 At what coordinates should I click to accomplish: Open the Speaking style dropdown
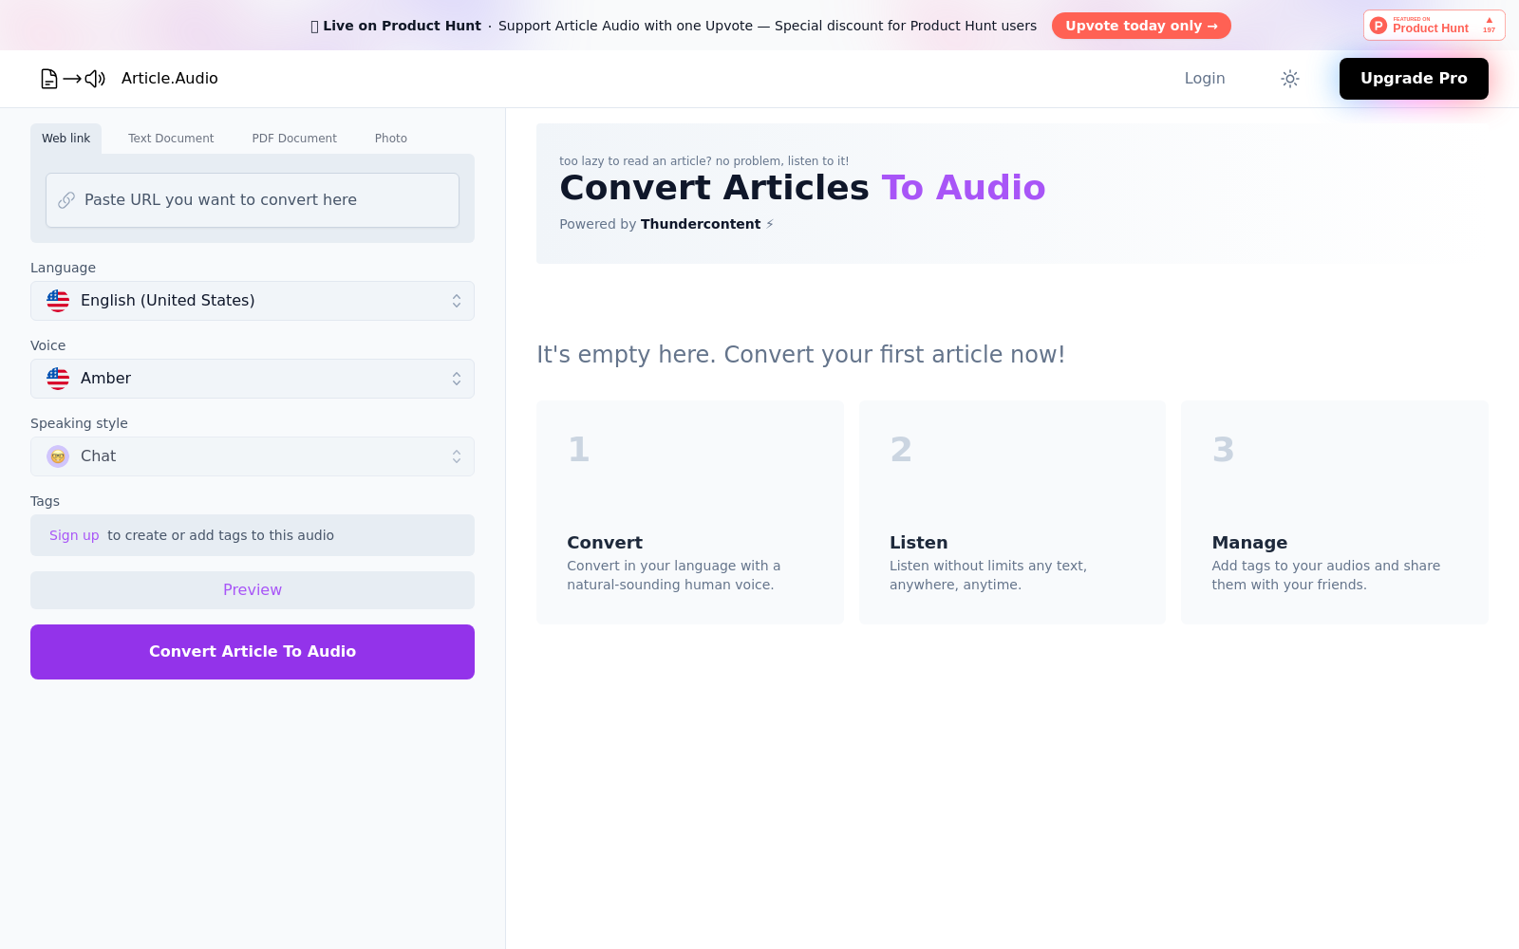pyautogui.click(x=253, y=456)
